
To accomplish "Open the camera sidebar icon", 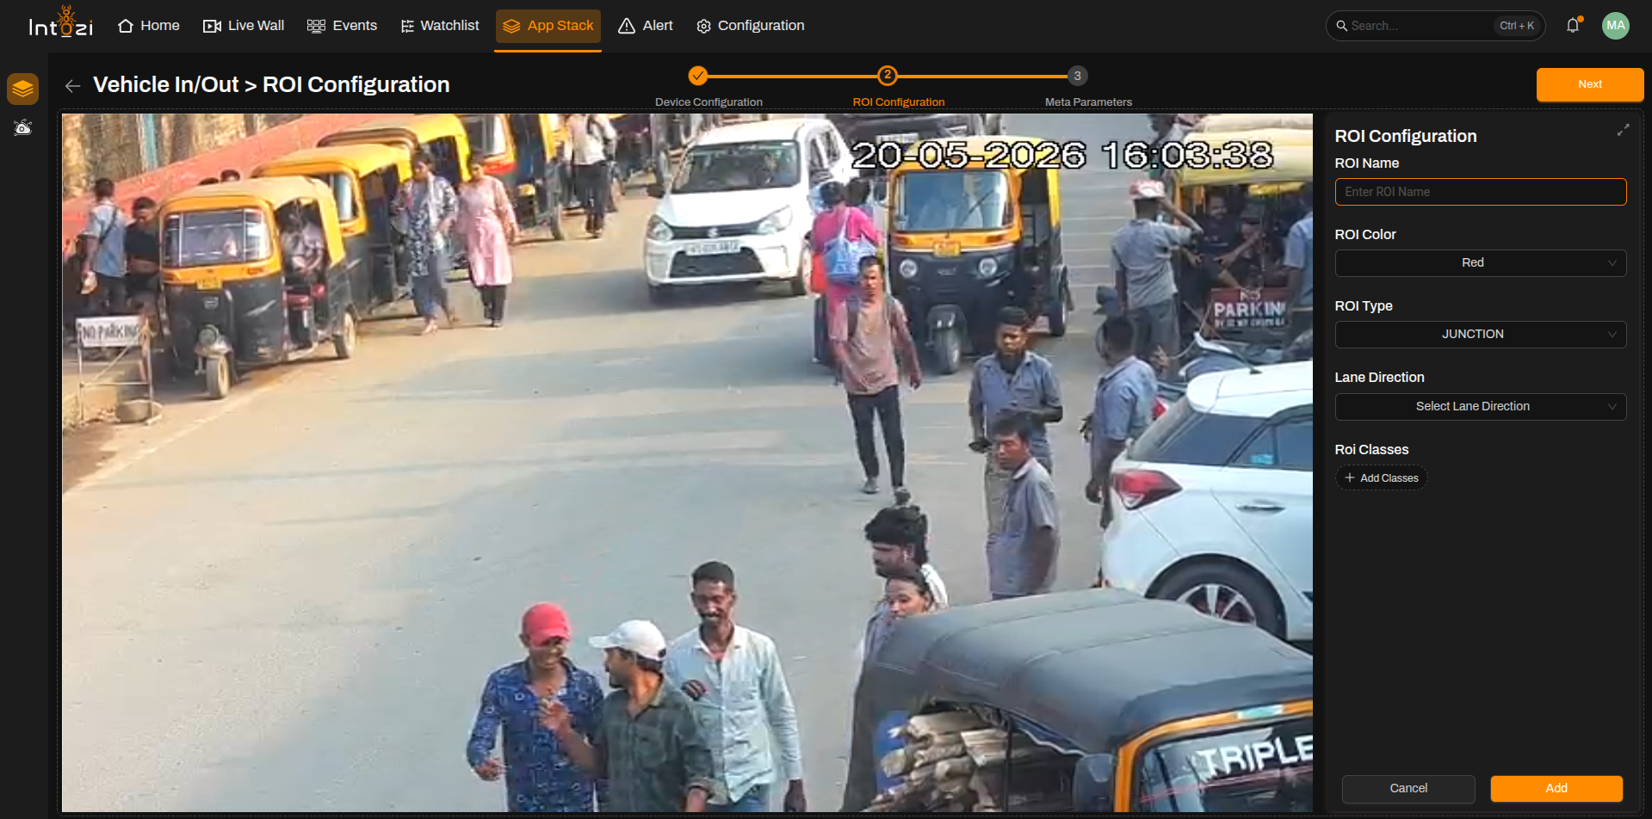I will pos(23,128).
